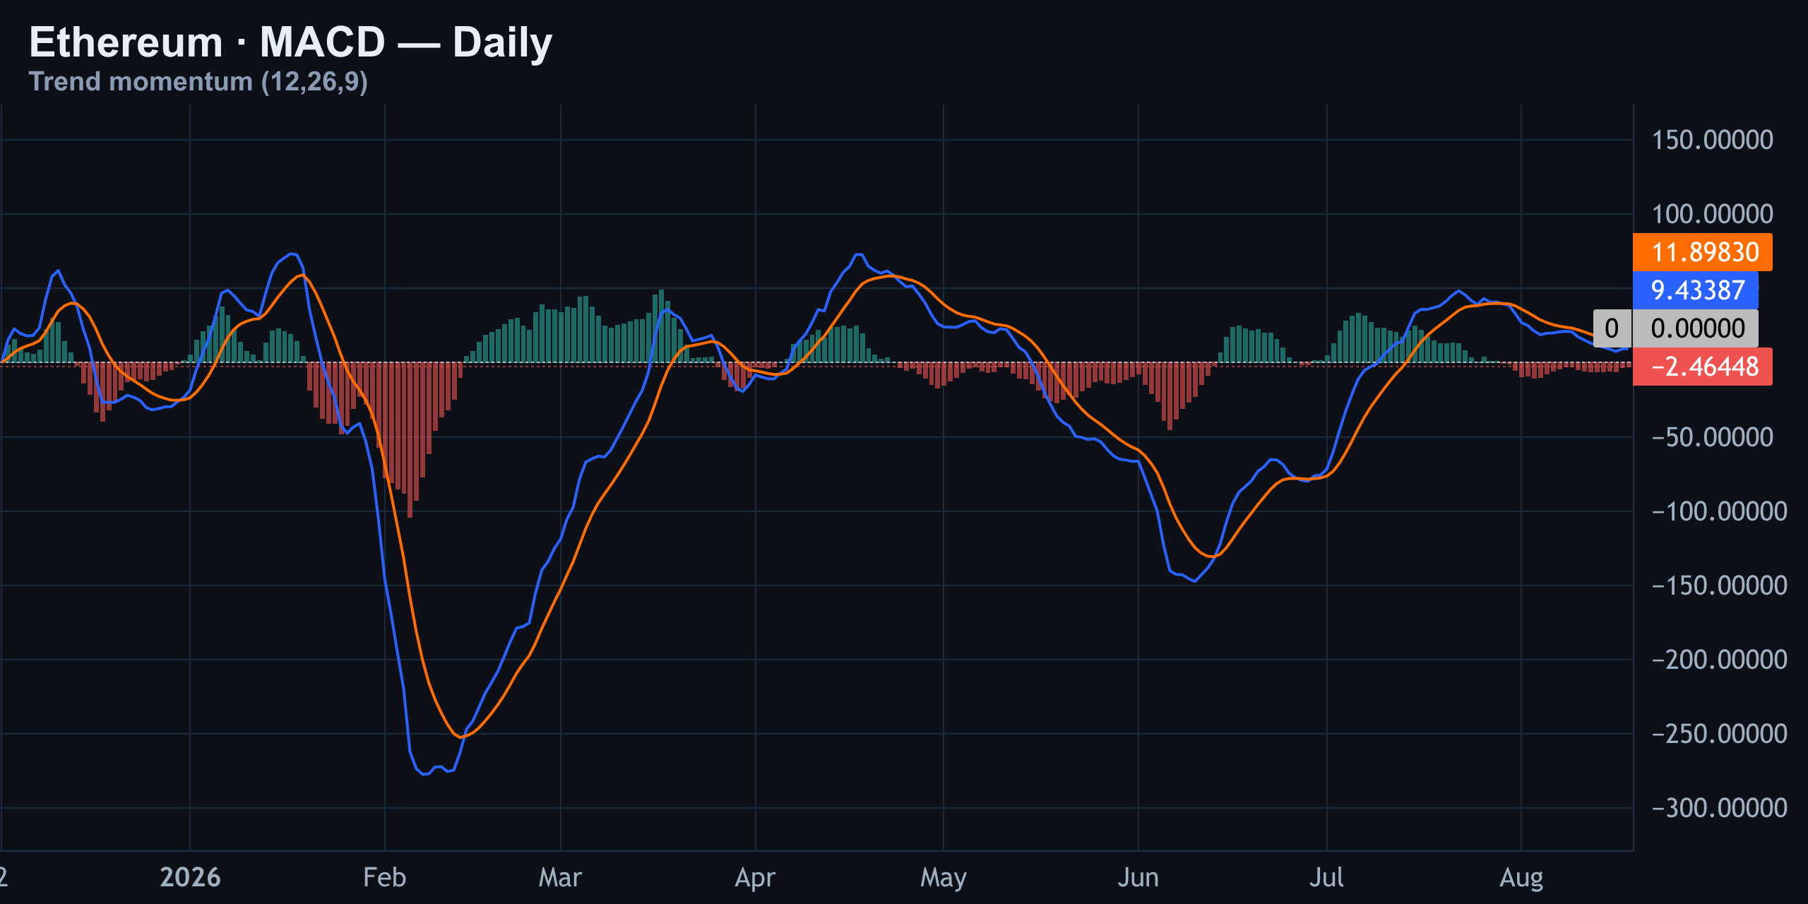Click the Jul time axis label

click(x=1326, y=877)
